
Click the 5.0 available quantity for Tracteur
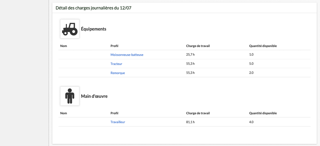251,64
